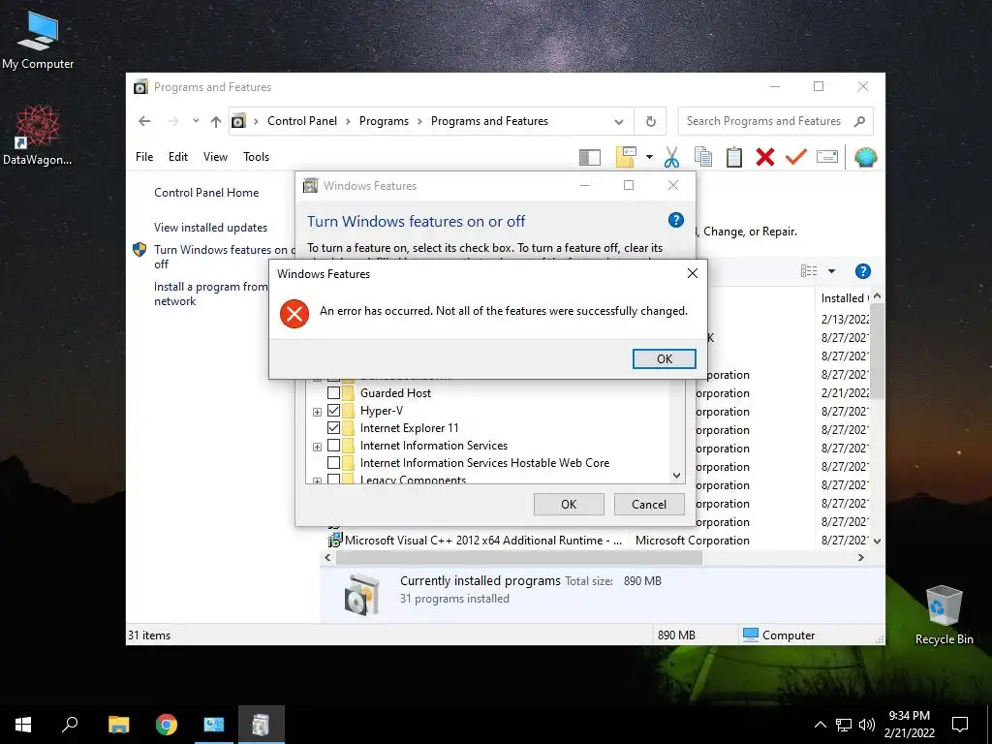Open the notification center icon
The image size is (992, 744).
point(960,725)
